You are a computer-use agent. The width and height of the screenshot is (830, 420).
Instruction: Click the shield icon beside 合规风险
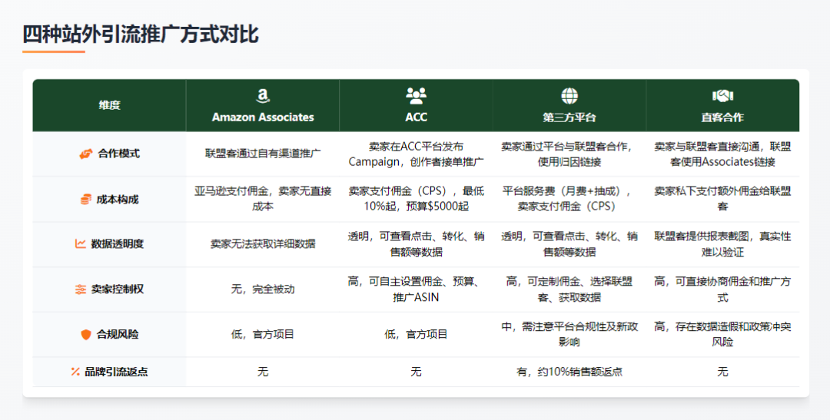click(x=86, y=334)
